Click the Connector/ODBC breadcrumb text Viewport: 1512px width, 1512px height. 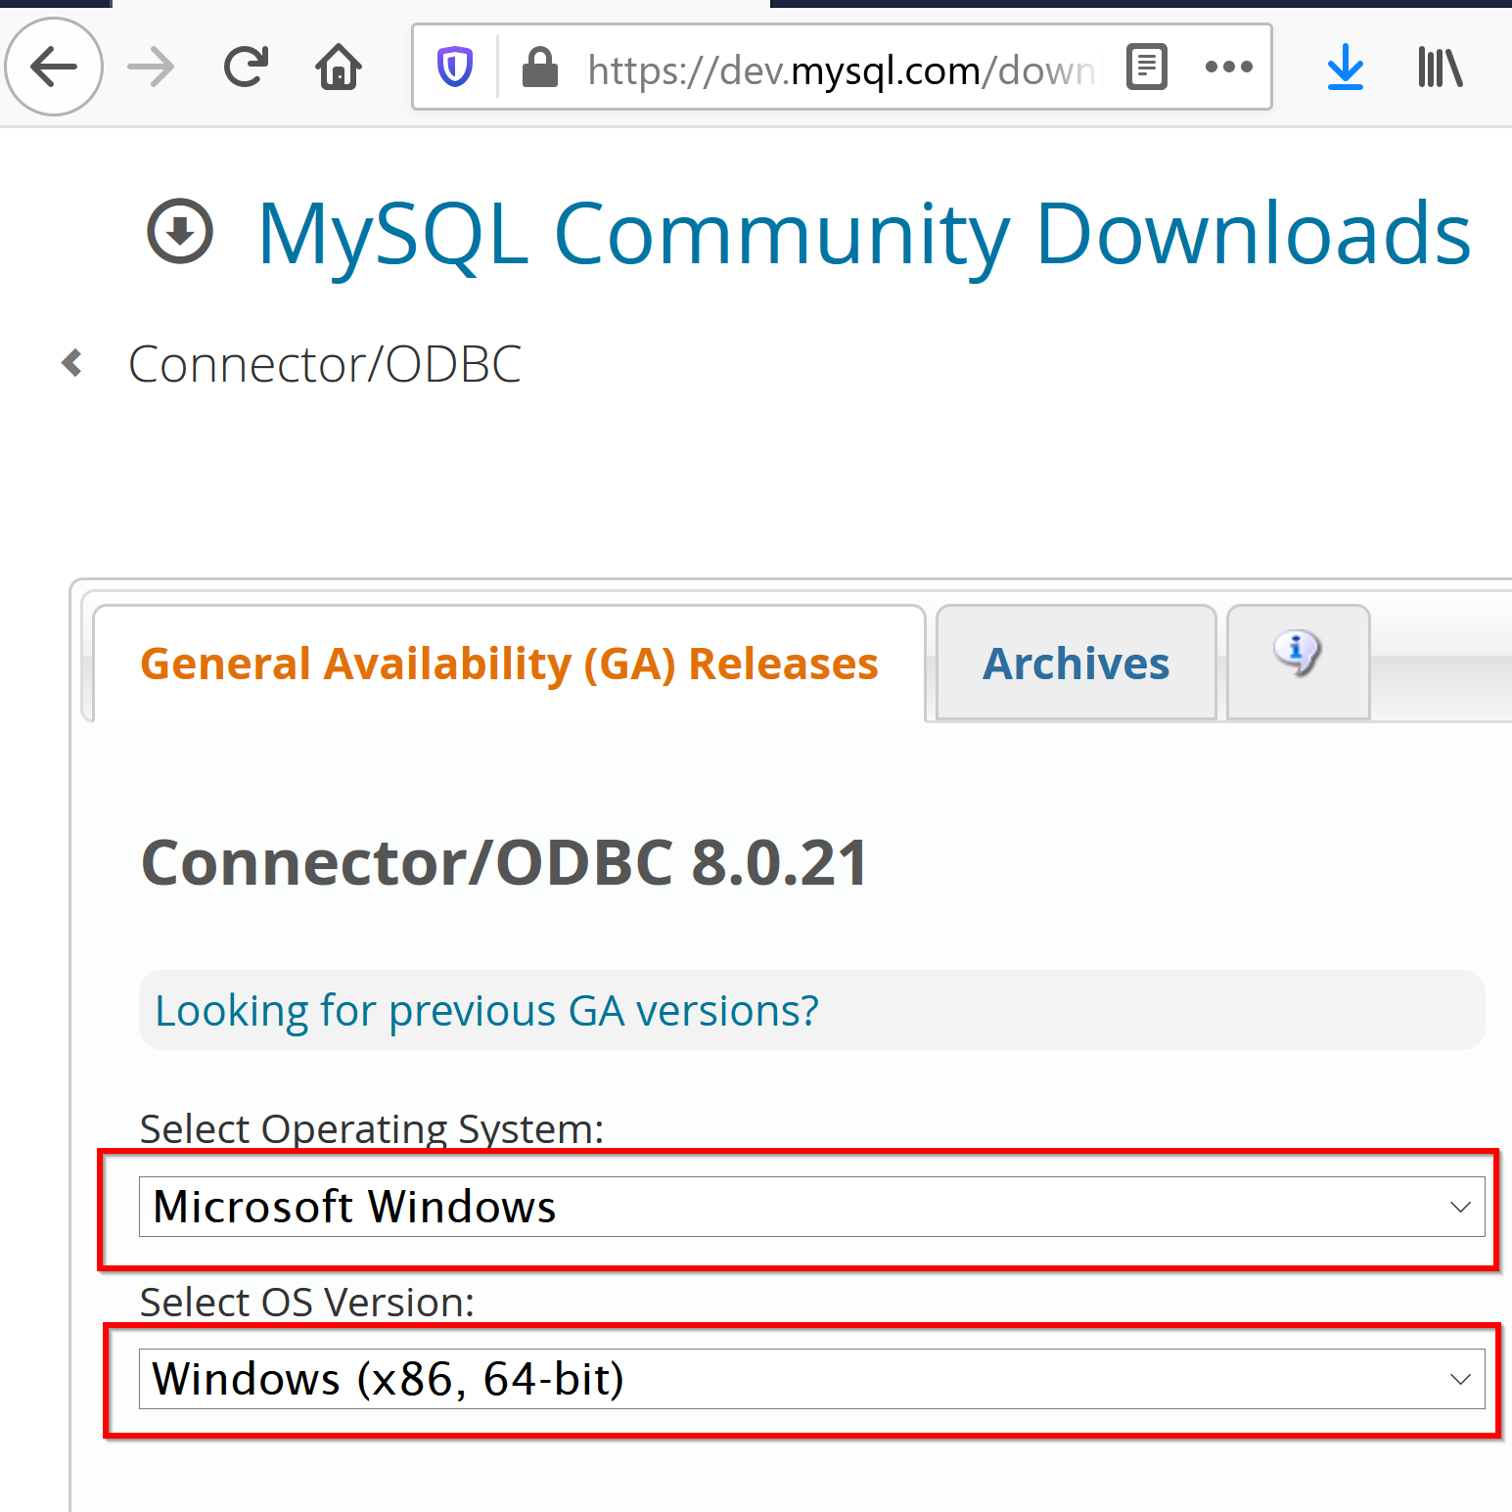pyautogui.click(x=325, y=364)
